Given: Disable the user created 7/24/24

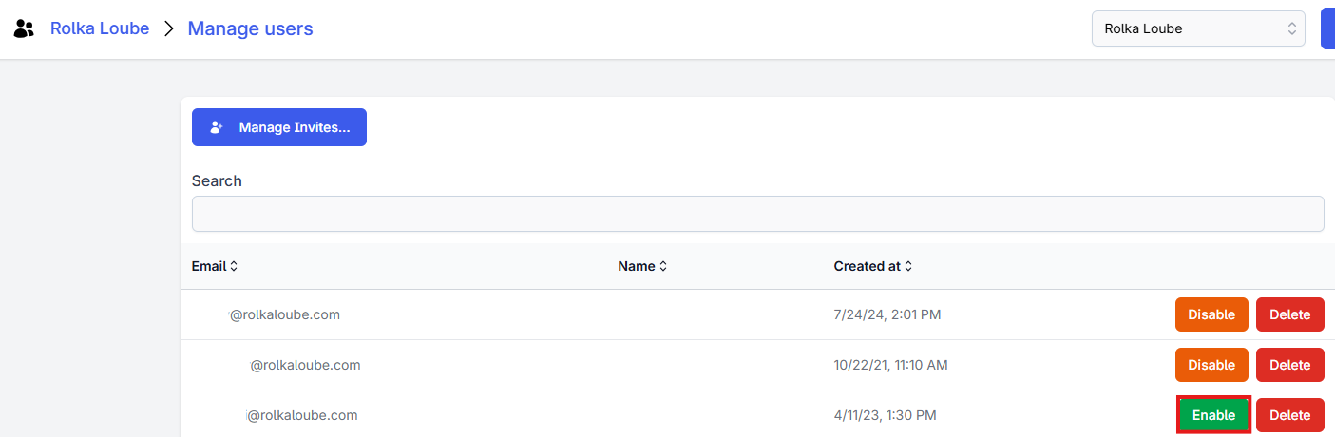Looking at the screenshot, I should click(1211, 314).
